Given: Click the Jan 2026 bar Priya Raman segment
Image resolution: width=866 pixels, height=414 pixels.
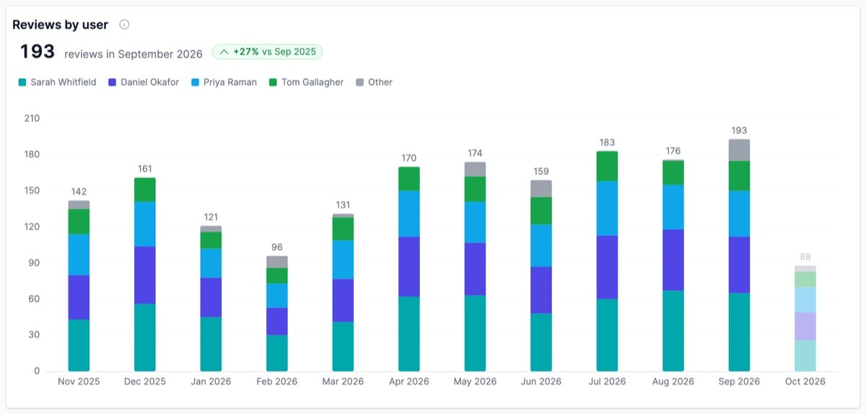Looking at the screenshot, I should pos(211,263).
